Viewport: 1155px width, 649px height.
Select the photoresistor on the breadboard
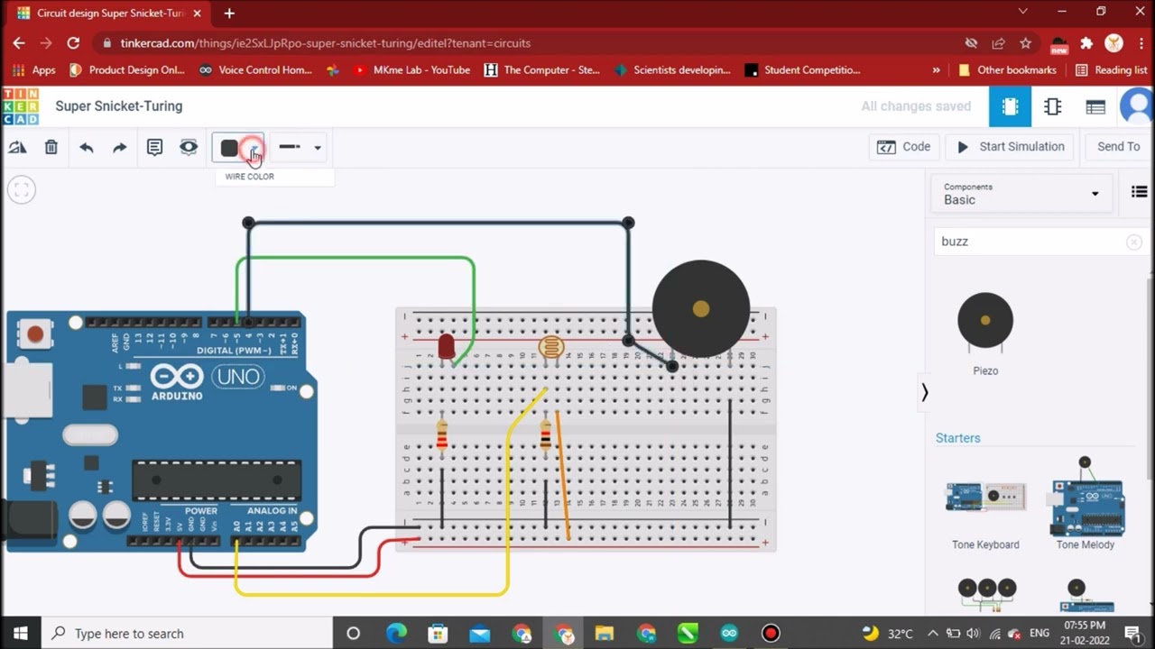point(550,347)
